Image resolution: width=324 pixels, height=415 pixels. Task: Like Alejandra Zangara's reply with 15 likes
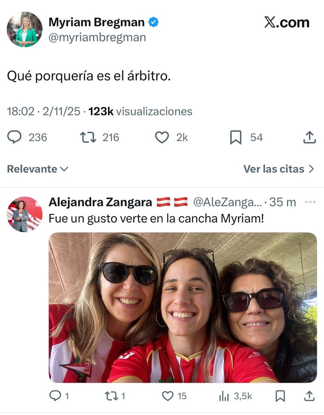tap(168, 396)
